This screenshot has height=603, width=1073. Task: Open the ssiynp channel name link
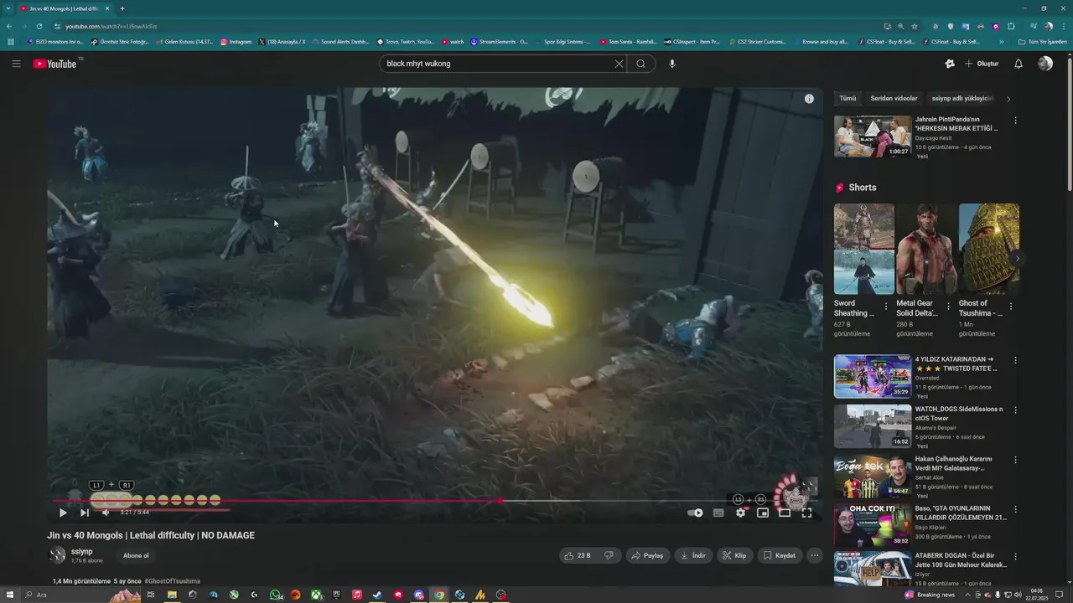click(82, 551)
